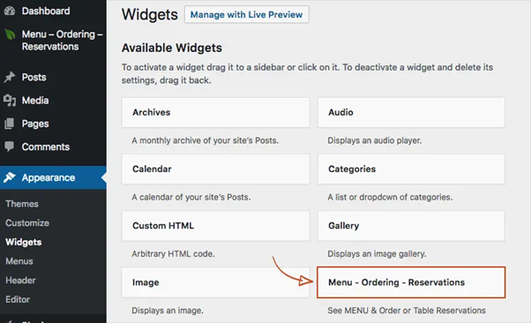Click the green leaf plugin icon
Image resolution: width=531 pixels, height=323 pixels.
[10, 34]
